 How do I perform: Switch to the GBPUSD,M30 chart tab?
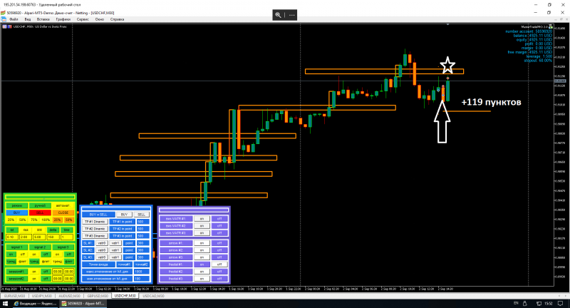[97, 296]
